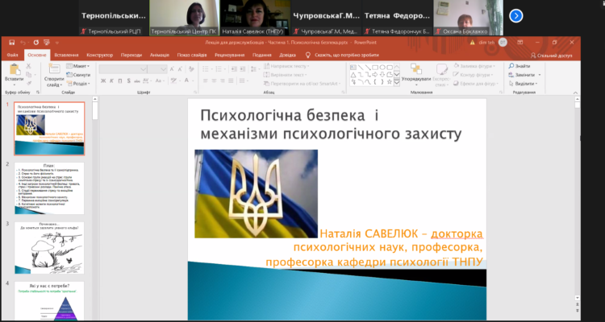This screenshot has width=605, height=322.
Task: Click Наталія Савелюк participant video tile
Action: click(256, 18)
